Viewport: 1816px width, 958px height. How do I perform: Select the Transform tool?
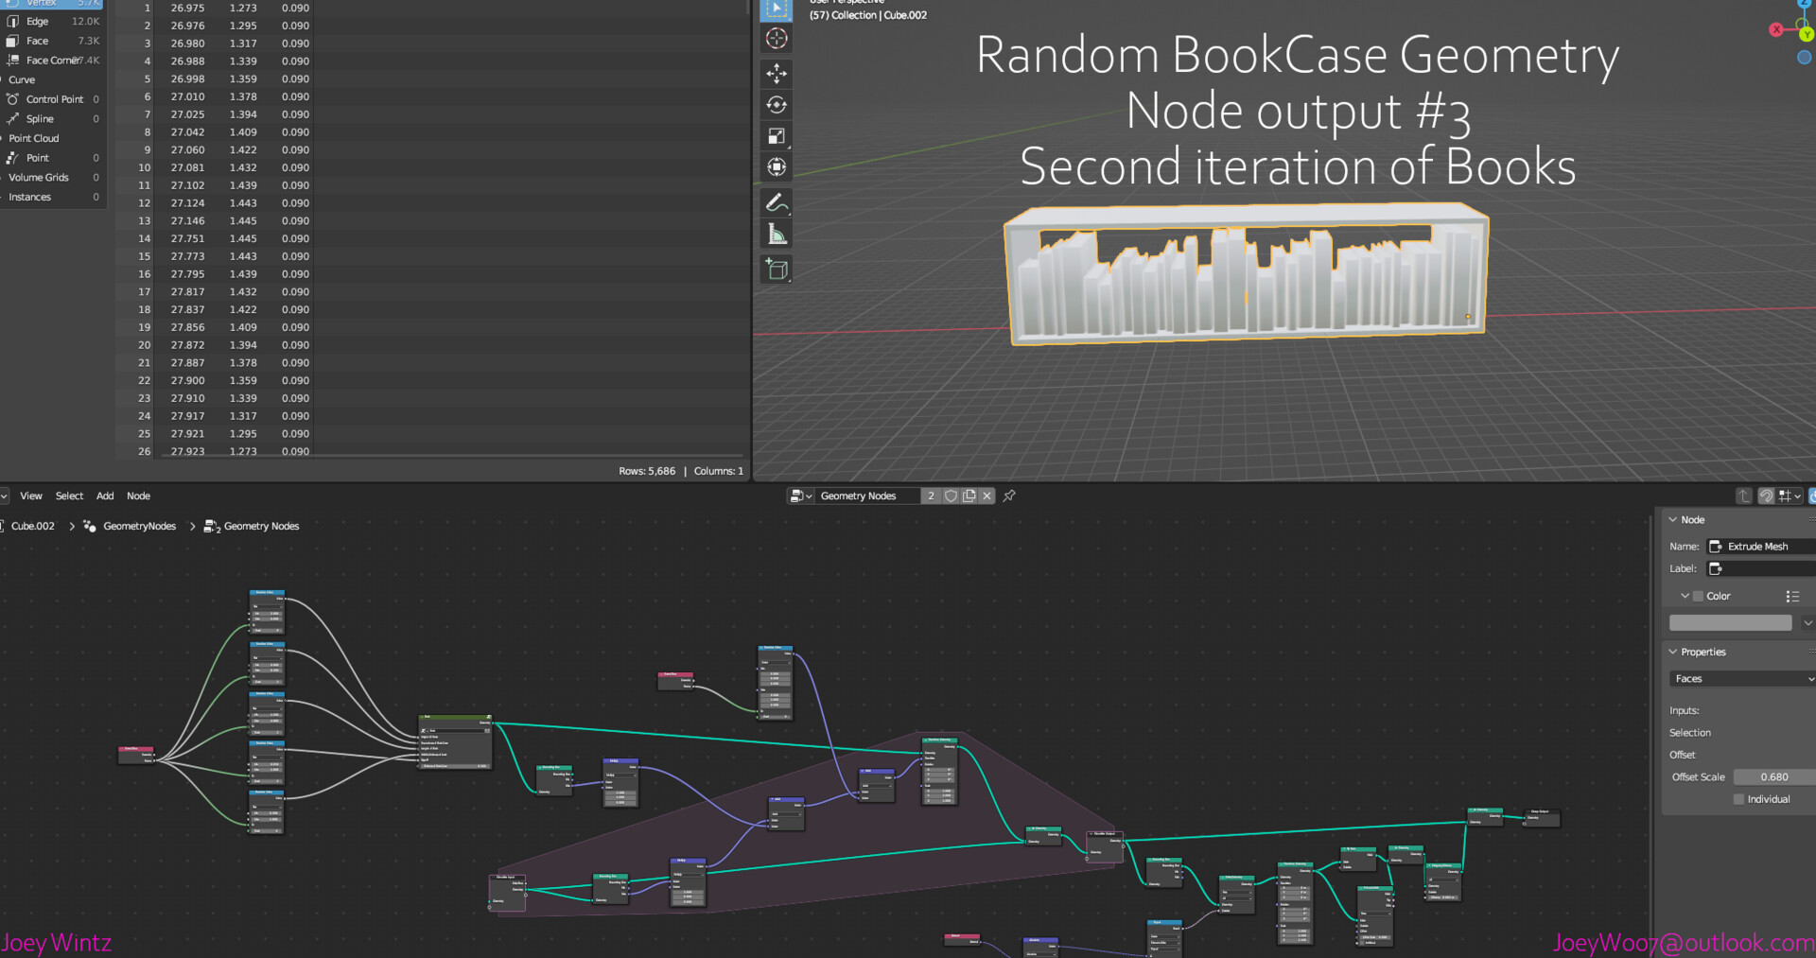(777, 167)
